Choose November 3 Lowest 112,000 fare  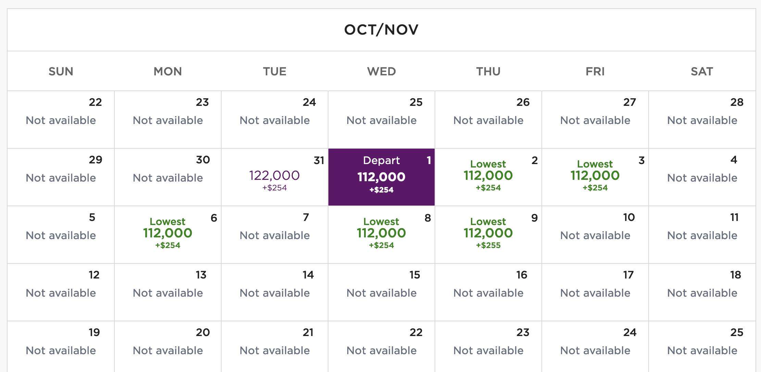(x=595, y=177)
